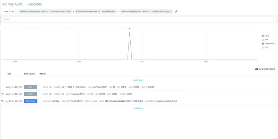Screen dimensions: 278x139
Task: Click the Data Source column header
Action: [x=30, y=74]
